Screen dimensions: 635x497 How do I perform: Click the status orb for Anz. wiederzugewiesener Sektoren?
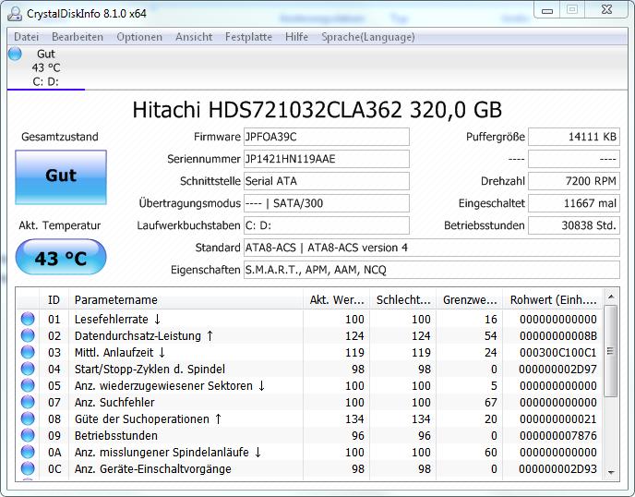(x=28, y=385)
